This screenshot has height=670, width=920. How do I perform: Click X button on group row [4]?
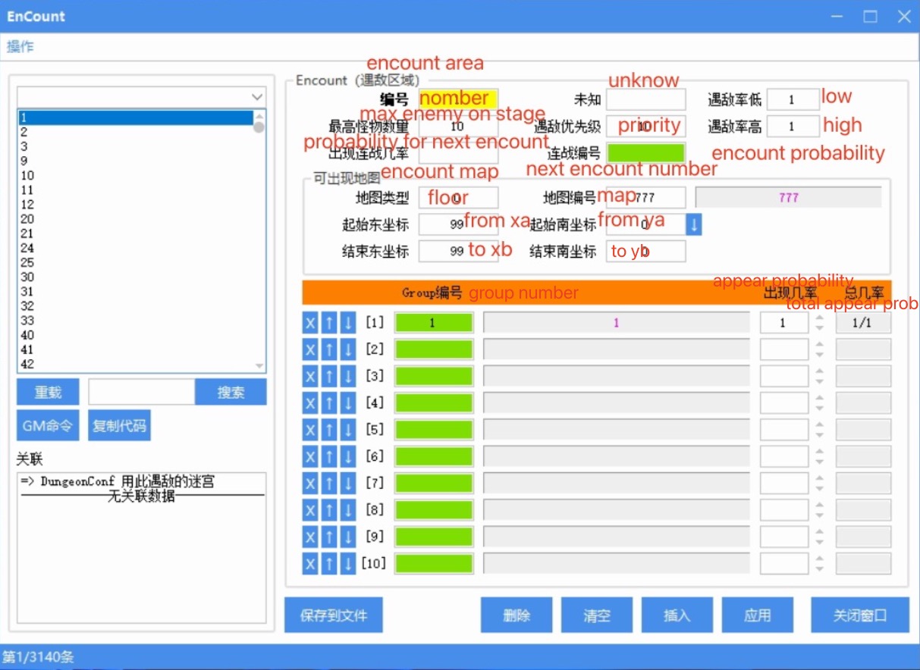(x=310, y=403)
